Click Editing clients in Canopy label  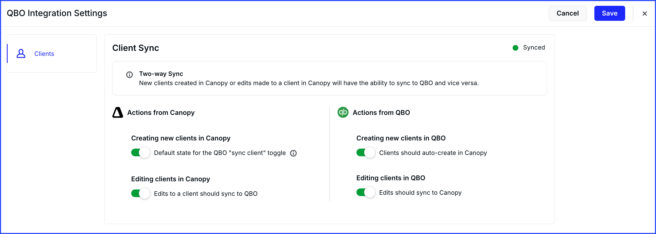point(170,179)
